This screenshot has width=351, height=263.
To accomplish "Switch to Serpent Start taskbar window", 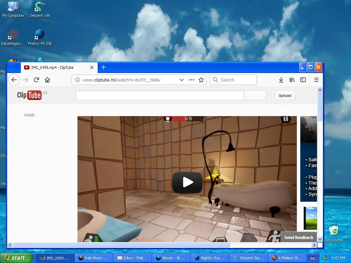I will (x=249, y=258).
